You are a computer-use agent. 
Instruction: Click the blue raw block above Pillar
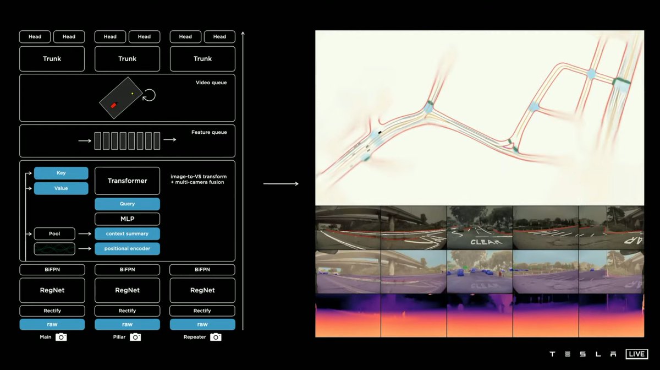127,324
